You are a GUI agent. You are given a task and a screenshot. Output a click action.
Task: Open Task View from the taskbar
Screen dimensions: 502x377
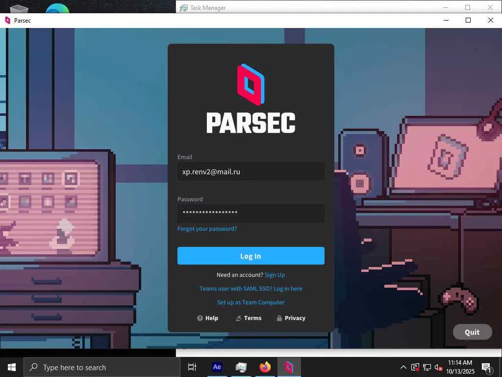(x=192, y=367)
